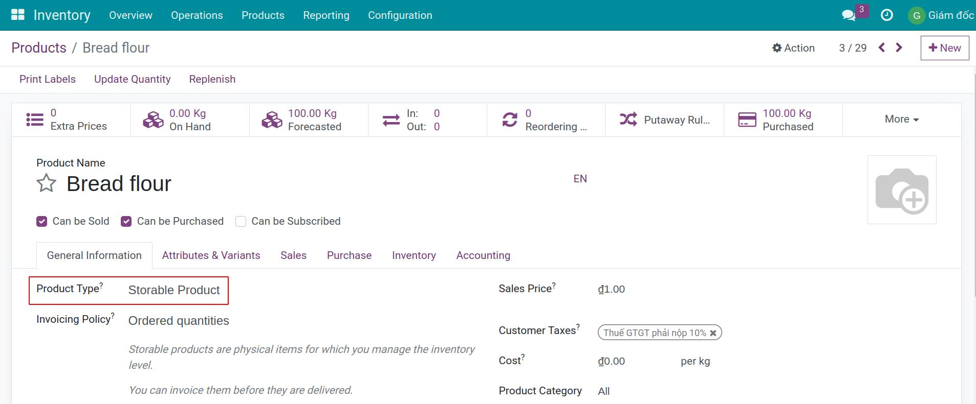The height and width of the screenshot is (404, 976).
Task: Toggle Can be Sold checkbox
Action: pyautogui.click(x=42, y=221)
